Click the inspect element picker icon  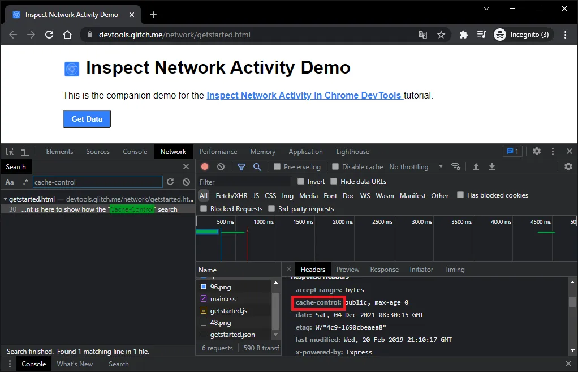point(10,152)
